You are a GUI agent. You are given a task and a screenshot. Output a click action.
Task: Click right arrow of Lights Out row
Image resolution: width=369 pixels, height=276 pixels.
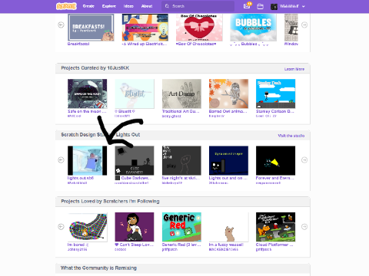point(304,160)
